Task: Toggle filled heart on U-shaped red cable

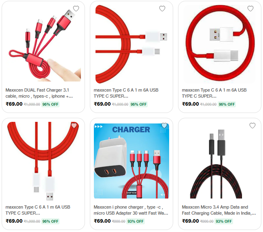Action: pos(74,125)
